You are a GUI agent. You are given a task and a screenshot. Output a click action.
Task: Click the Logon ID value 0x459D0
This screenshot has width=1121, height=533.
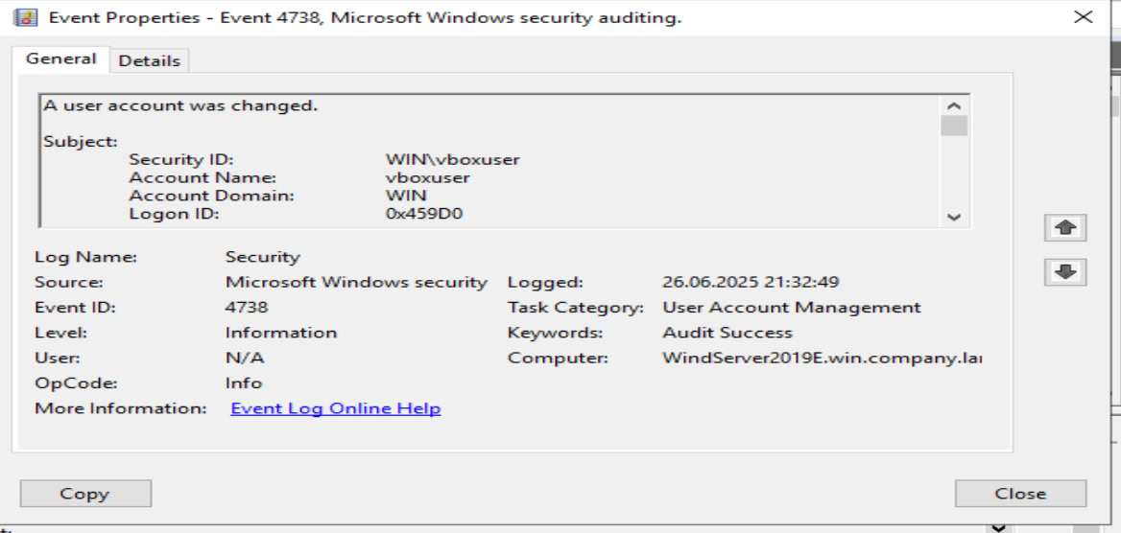point(423,214)
